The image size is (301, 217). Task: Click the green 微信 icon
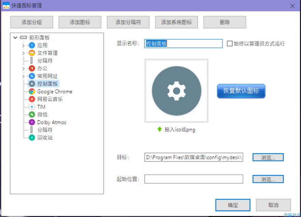(32, 114)
